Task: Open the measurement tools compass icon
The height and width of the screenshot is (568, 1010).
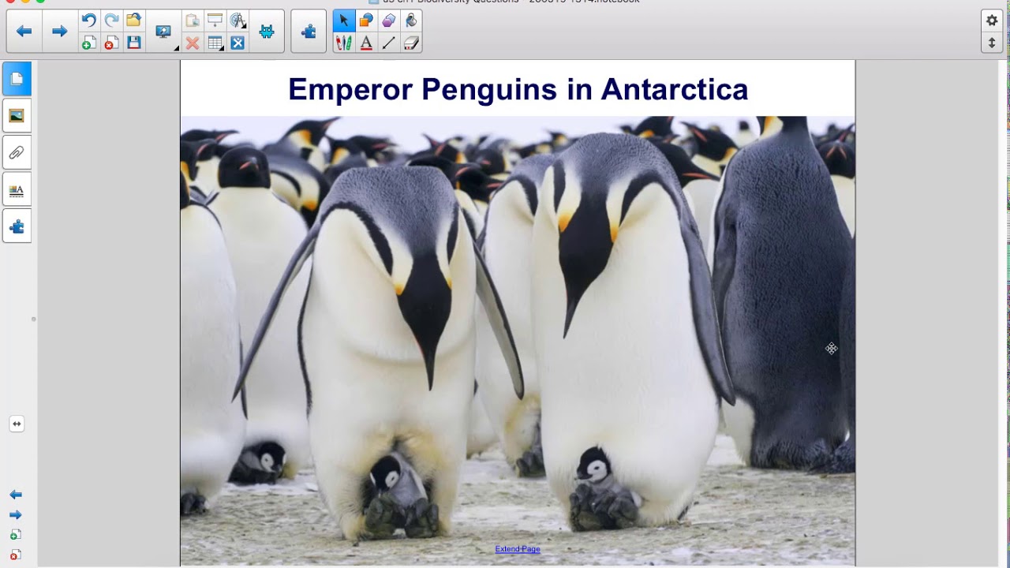Action: (x=238, y=21)
